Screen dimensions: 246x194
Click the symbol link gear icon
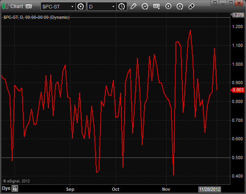click(x=81, y=6)
